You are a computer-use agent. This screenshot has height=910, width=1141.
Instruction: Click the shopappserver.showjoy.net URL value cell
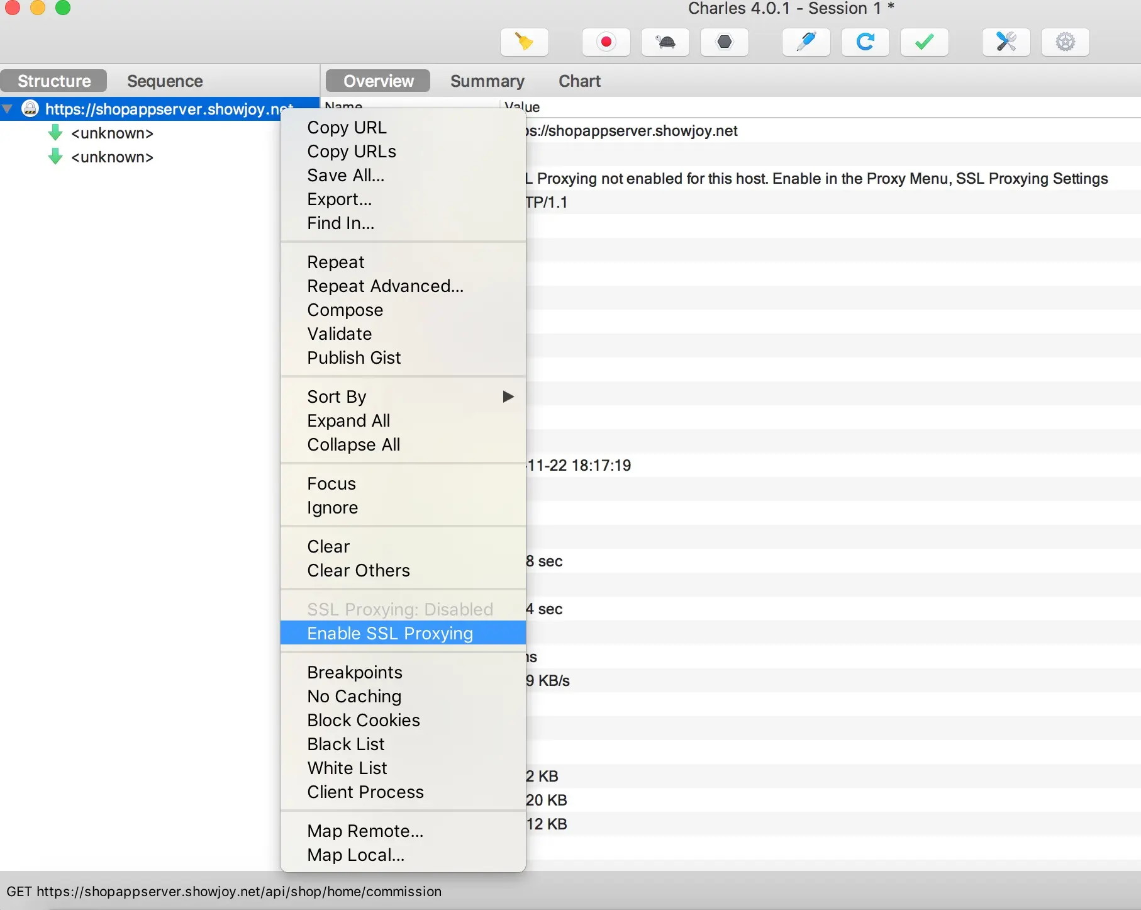coord(632,131)
